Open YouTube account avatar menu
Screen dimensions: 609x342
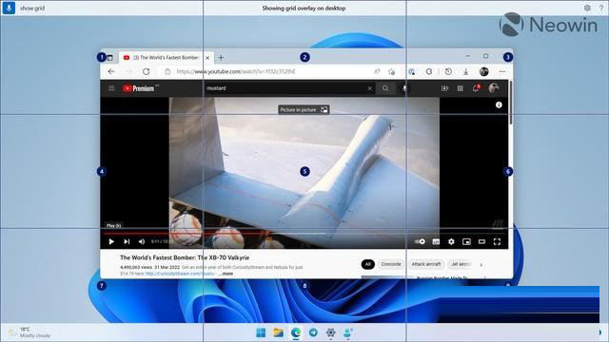tap(494, 88)
